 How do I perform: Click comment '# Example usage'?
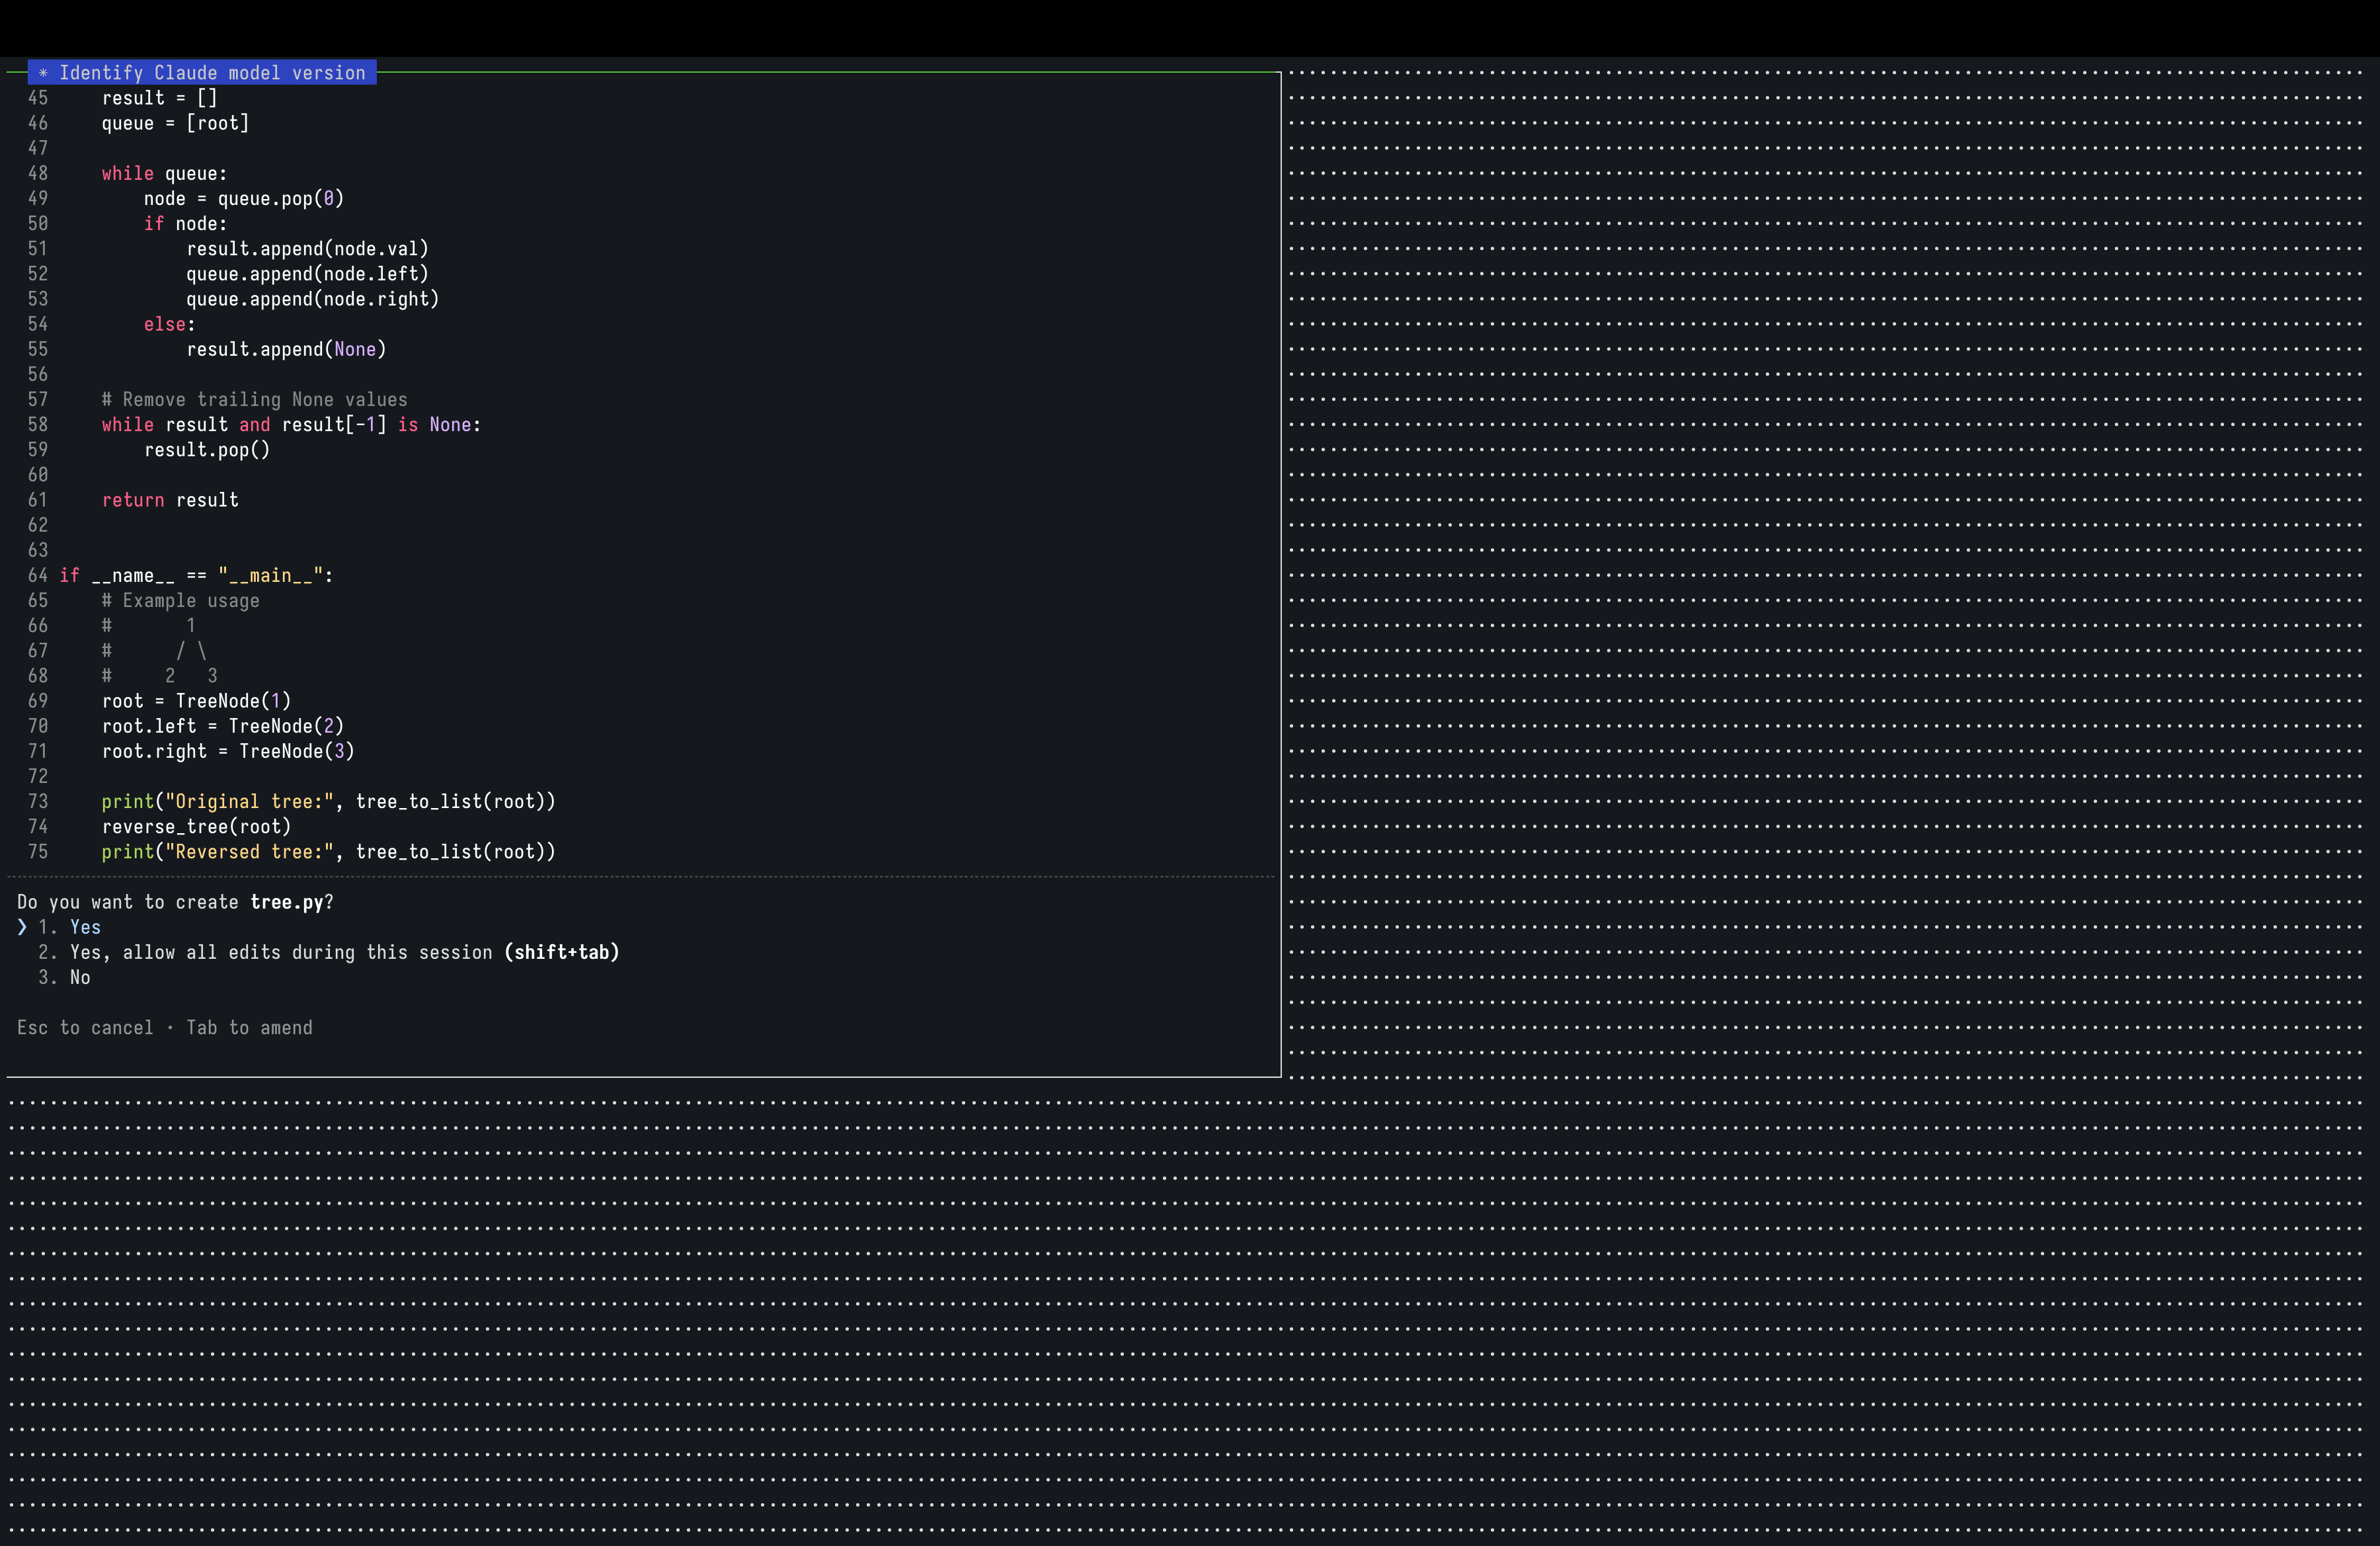(x=180, y=601)
